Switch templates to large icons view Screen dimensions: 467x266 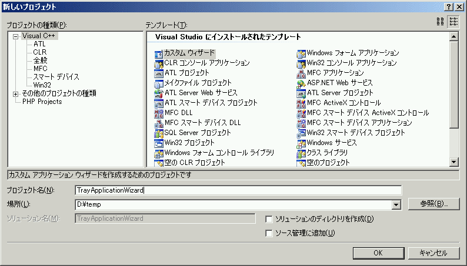point(440,21)
